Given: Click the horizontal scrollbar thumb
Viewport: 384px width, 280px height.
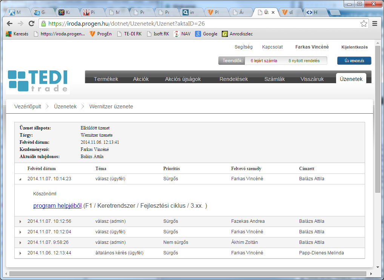Looking at the screenshot, I should (x=187, y=274).
